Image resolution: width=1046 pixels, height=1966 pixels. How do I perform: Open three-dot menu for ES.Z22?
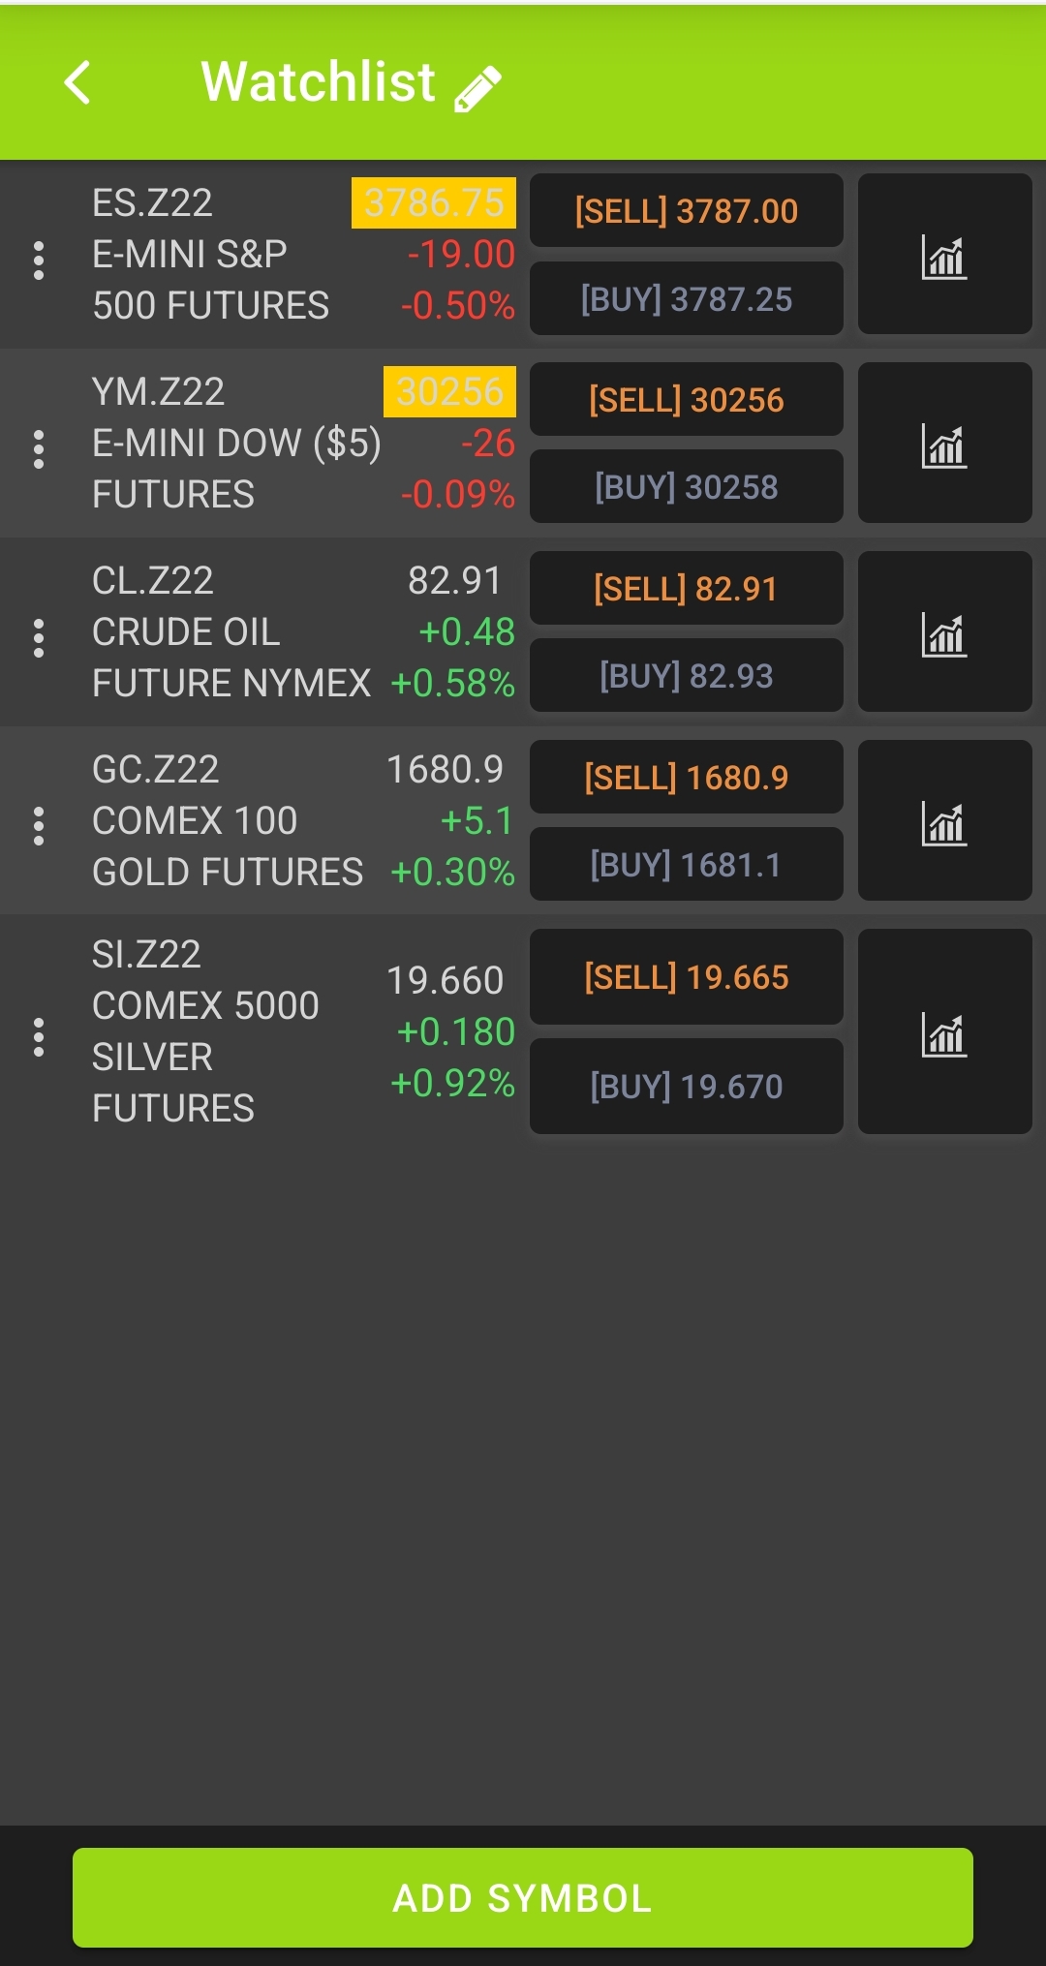pyautogui.click(x=39, y=261)
